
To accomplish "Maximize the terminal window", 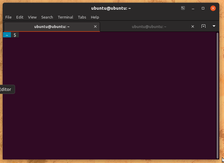I will tap(203, 8).
